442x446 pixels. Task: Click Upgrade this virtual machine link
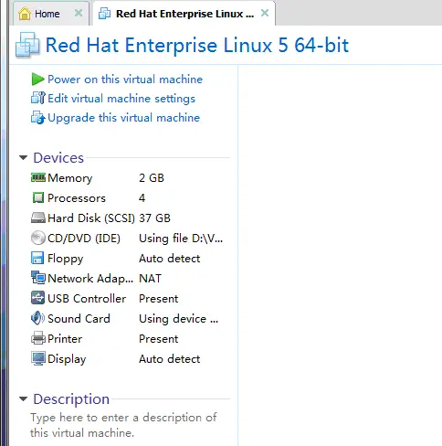[x=123, y=118]
